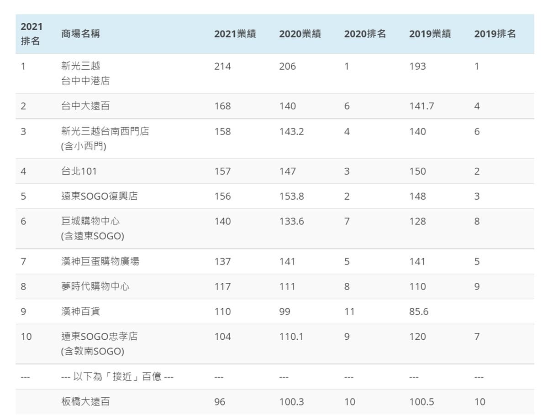Select the 新光三越 台中中港店 mall name

[x=85, y=73]
